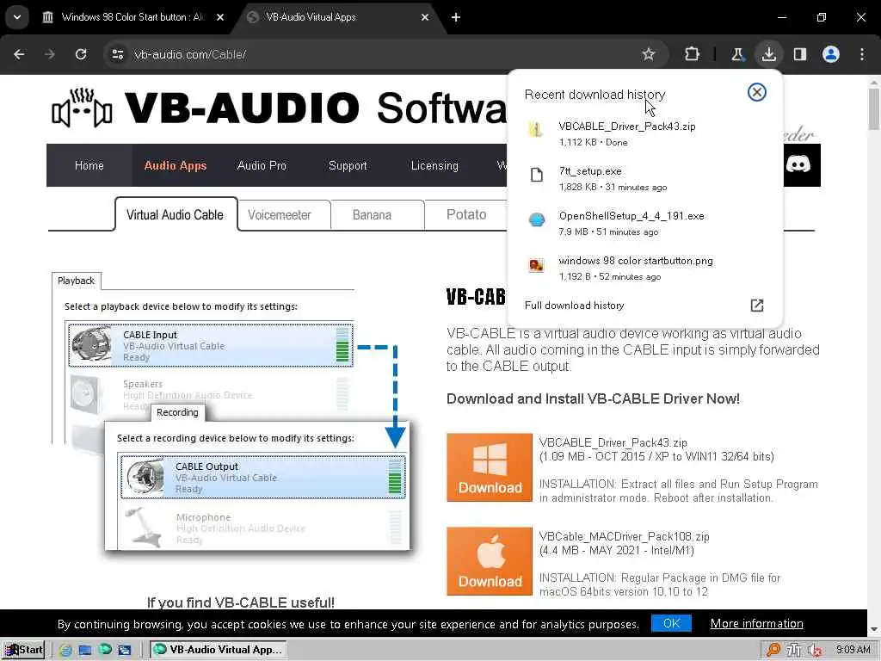Click the Apple Download button for MAC driver

coord(490,561)
